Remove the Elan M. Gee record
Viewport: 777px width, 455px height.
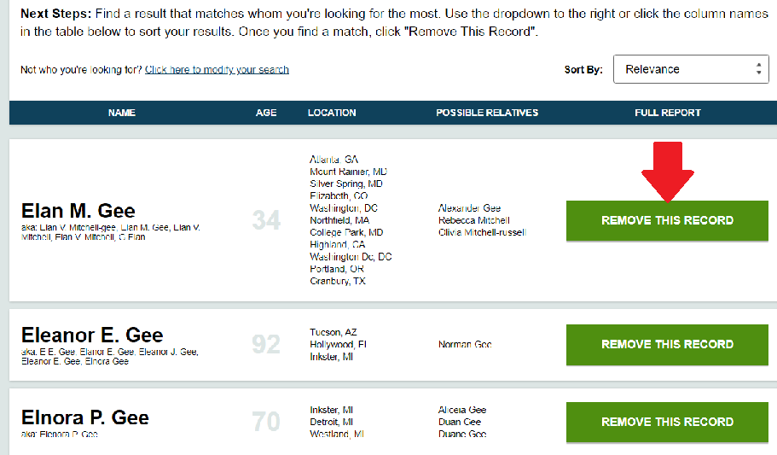coord(667,220)
